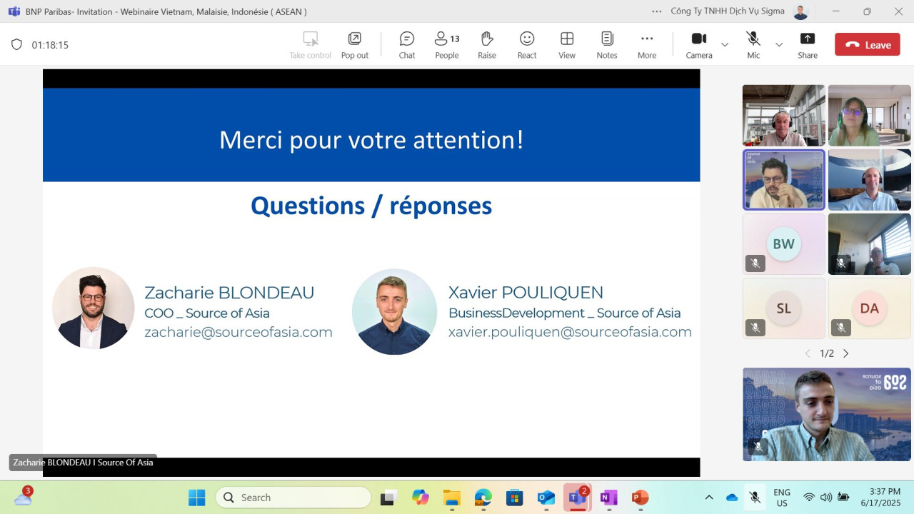Select the SL participant tile
This screenshot has width=914, height=514.
(x=783, y=308)
